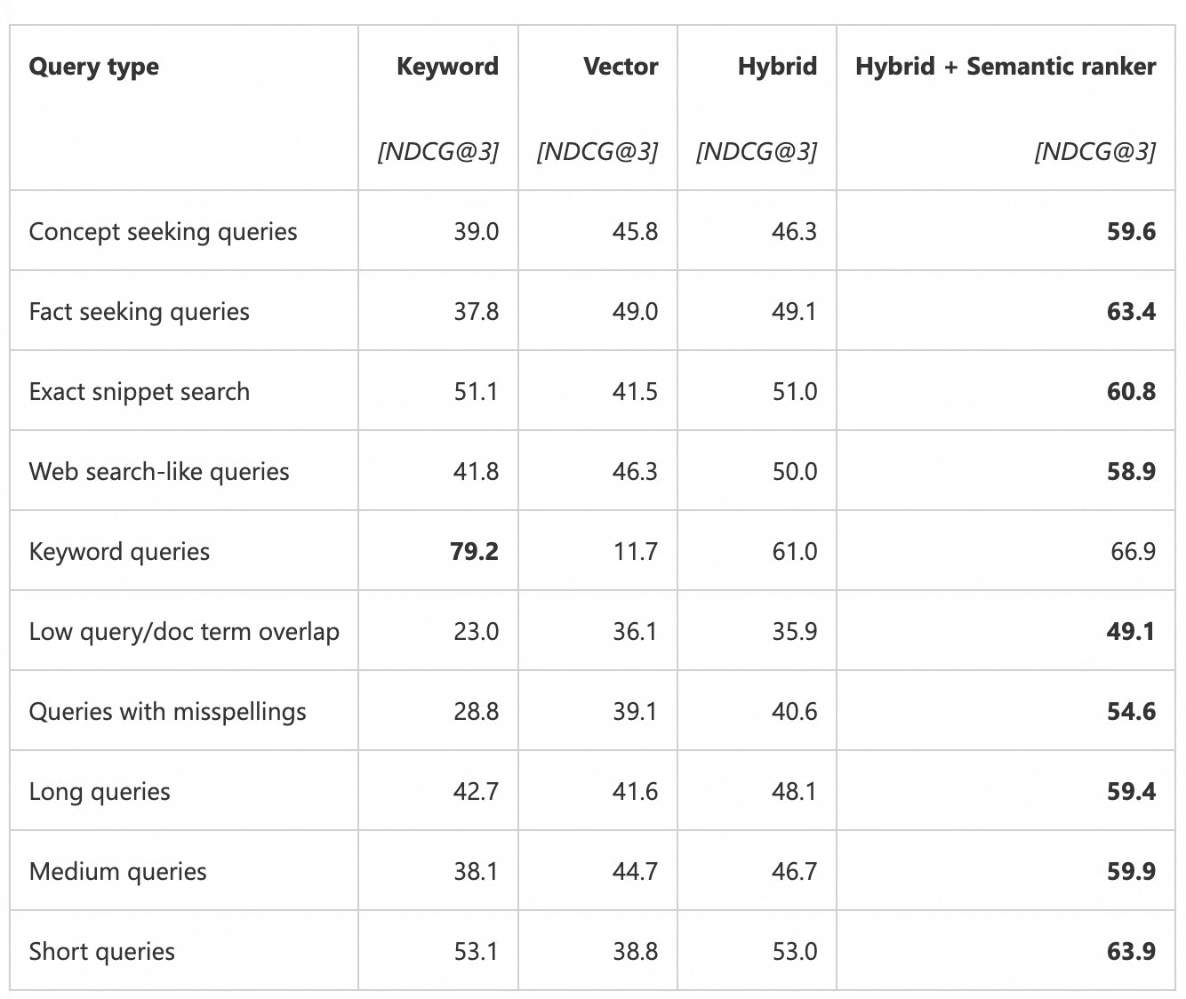The image size is (1186, 999).
Task: Click the "Keyword" column header
Action: point(447,67)
